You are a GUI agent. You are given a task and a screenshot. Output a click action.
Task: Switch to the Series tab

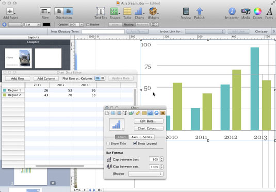click(x=147, y=137)
